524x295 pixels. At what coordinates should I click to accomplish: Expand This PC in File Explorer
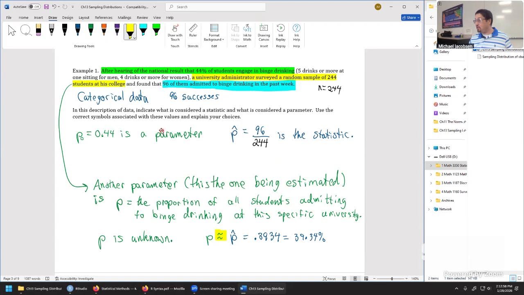[429, 148]
